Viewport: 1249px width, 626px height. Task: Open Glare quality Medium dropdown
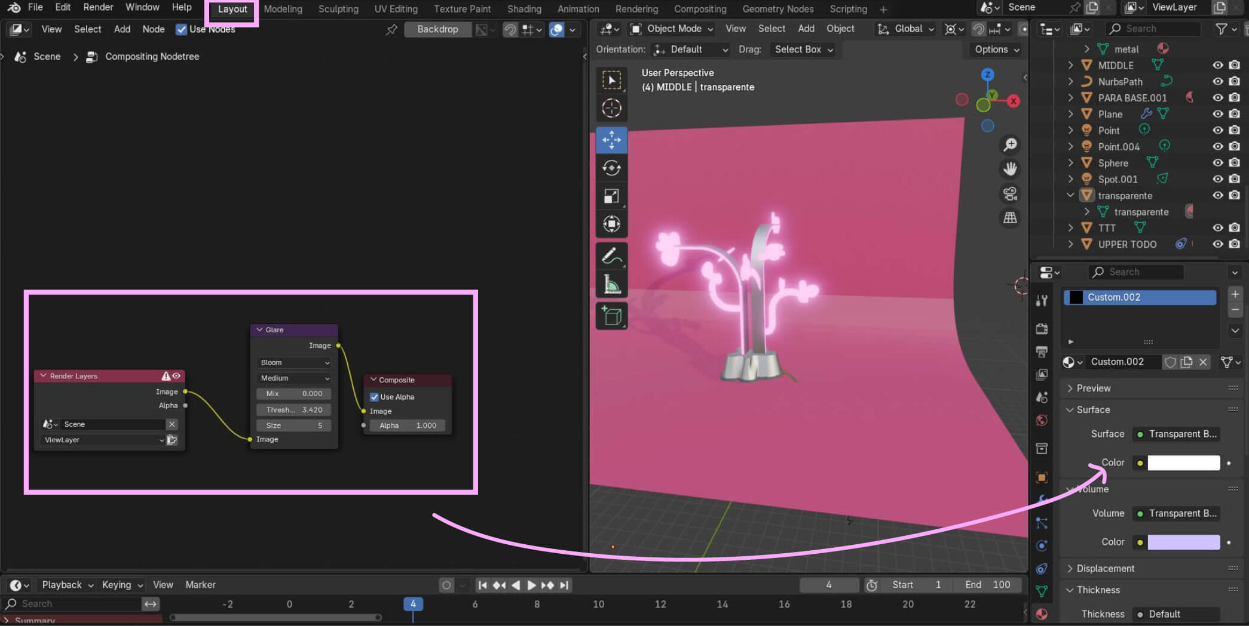pos(294,378)
